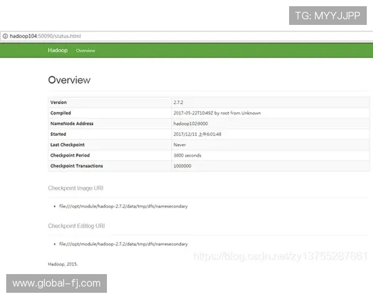373x299 pixels.
Task: Click the hadoop104:50090/status.html address field
Action: (45, 37)
